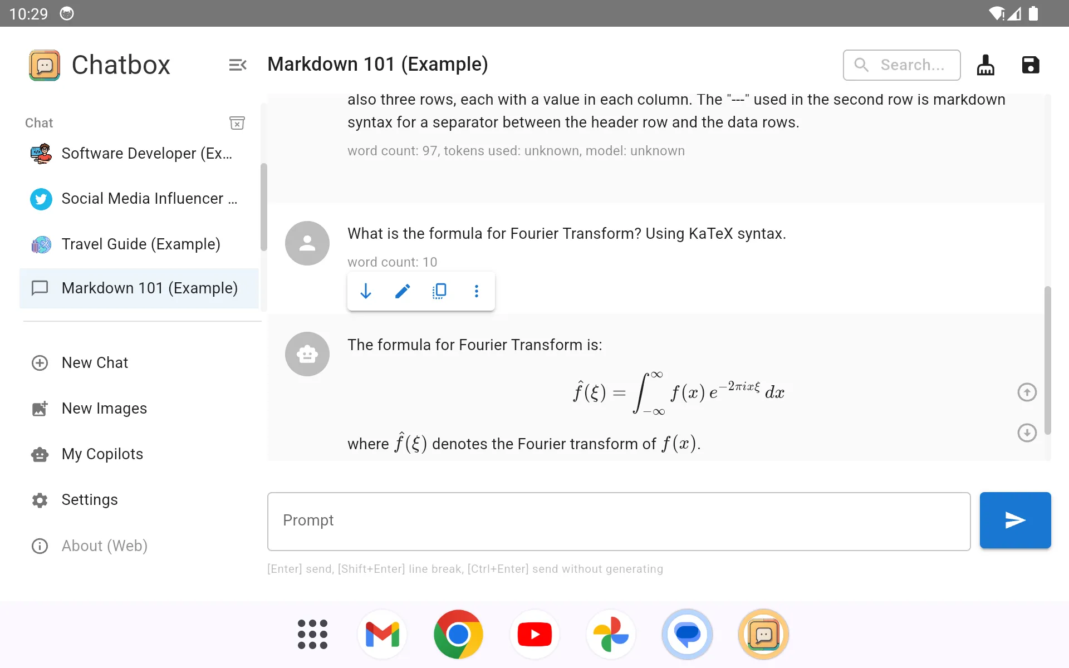Click the scroll down arrow icon

[1027, 432]
